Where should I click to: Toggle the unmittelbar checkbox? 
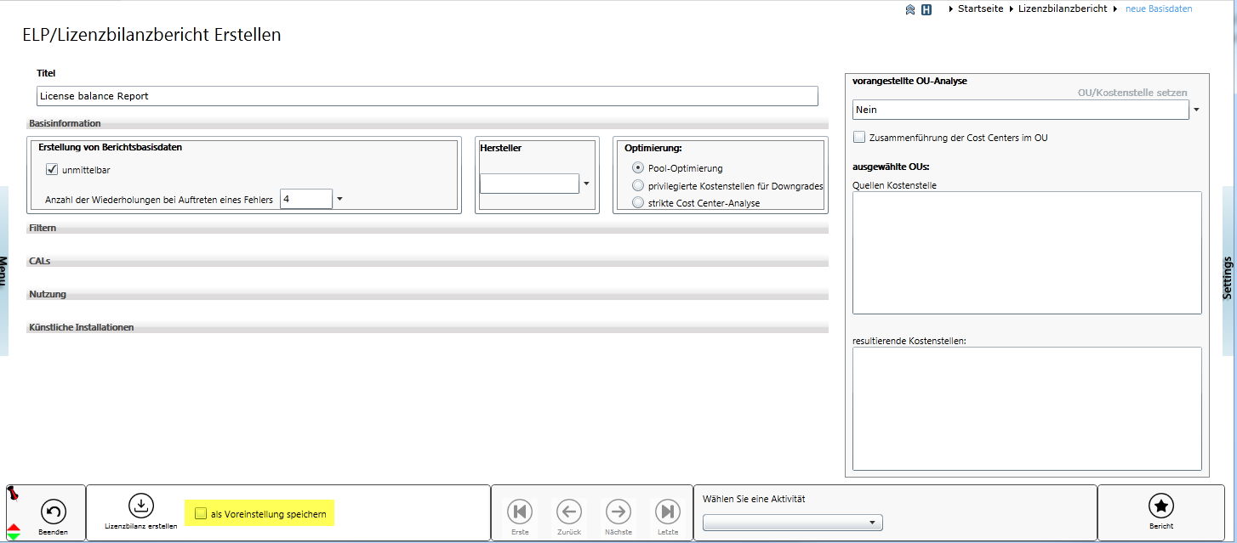pos(52,169)
